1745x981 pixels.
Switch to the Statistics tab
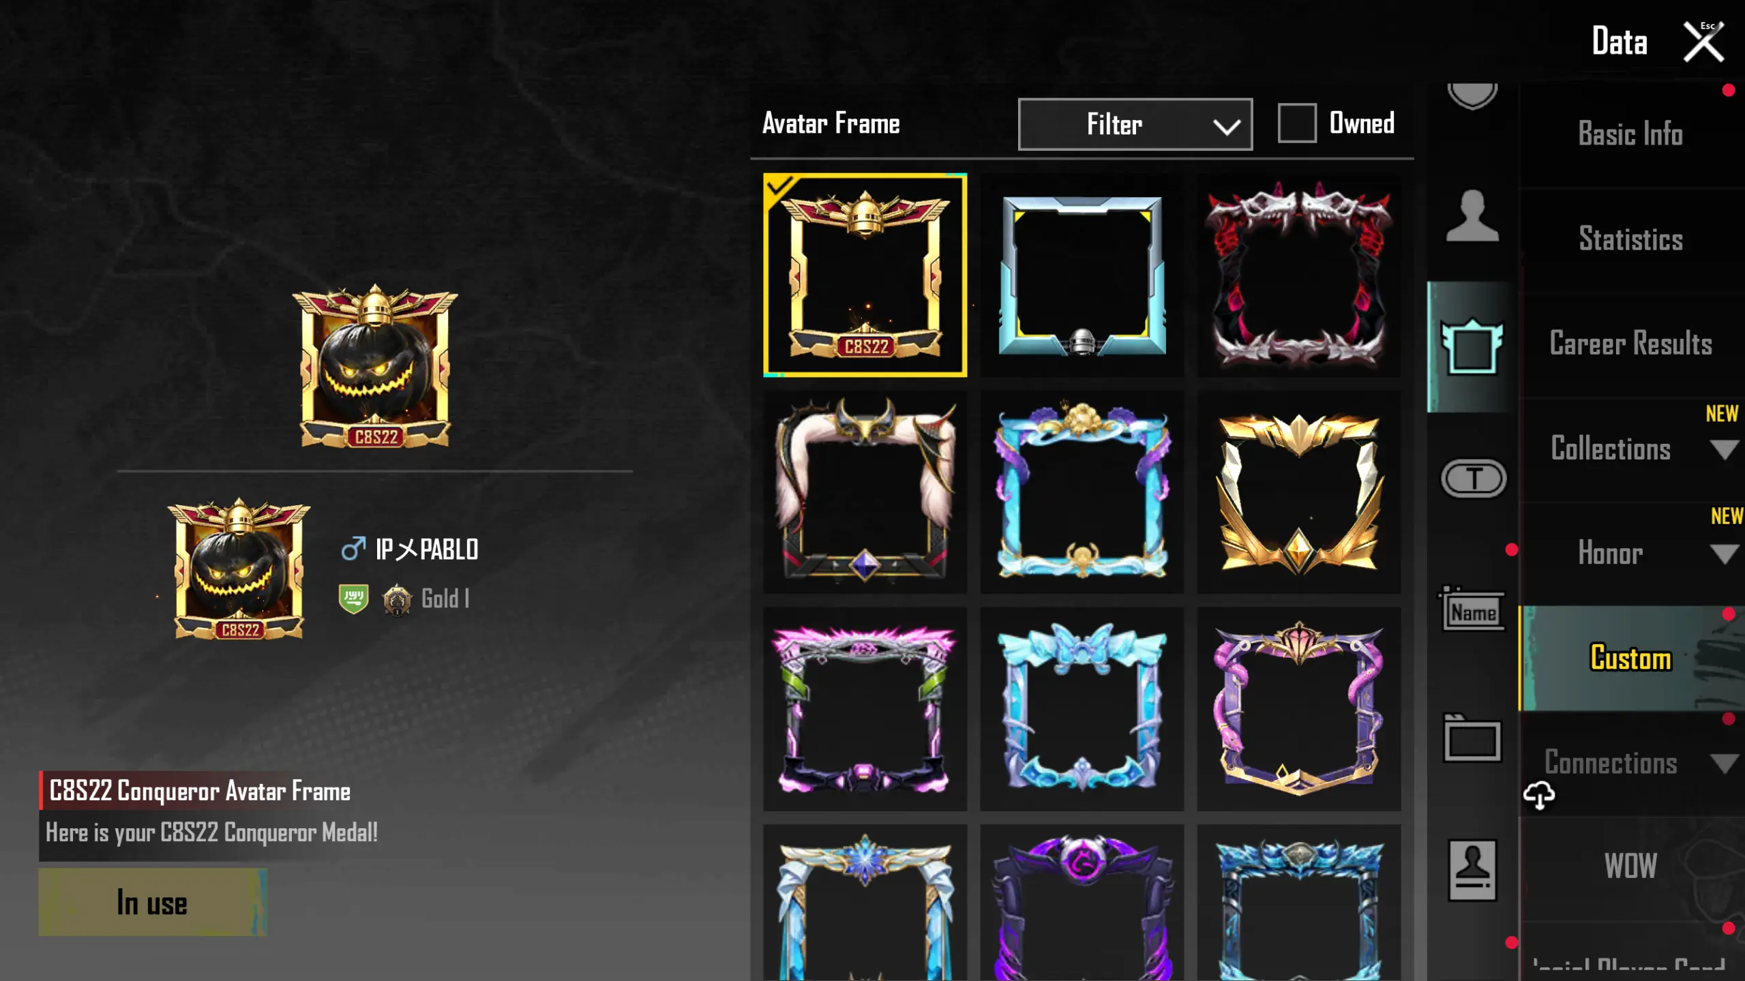1630,239
